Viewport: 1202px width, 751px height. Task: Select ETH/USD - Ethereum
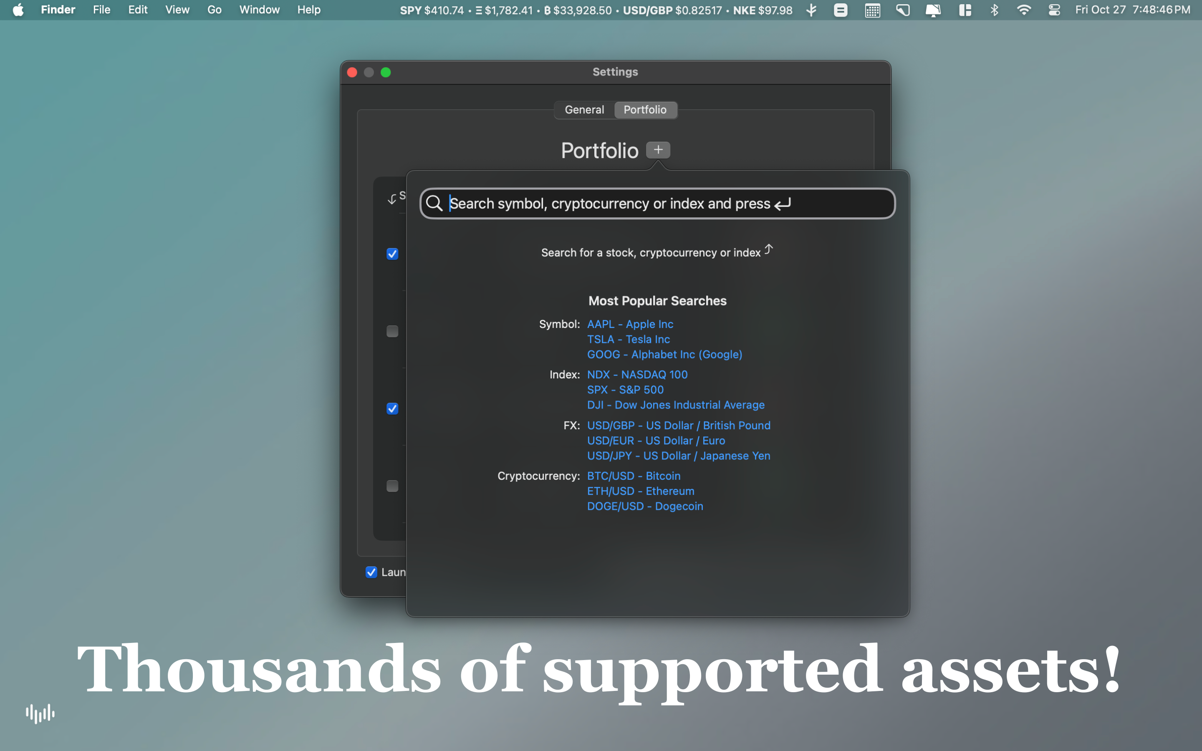pos(640,491)
